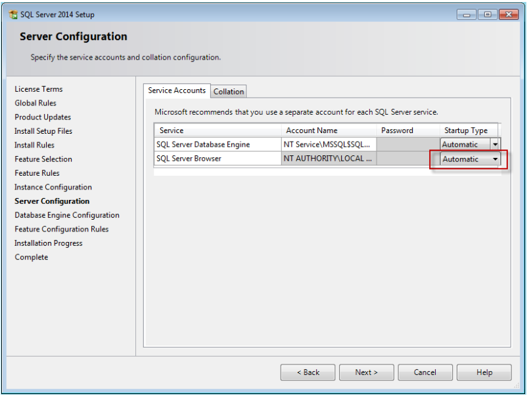Select Feature Selection in the sidebar
Screen dimensions: 529x396
pyautogui.click(x=43, y=159)
